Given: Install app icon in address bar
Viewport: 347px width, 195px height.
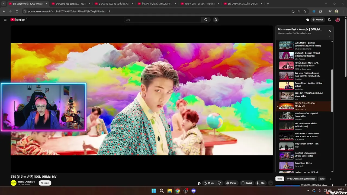Looking at the screenshot, I should click(x=293, y=11).
